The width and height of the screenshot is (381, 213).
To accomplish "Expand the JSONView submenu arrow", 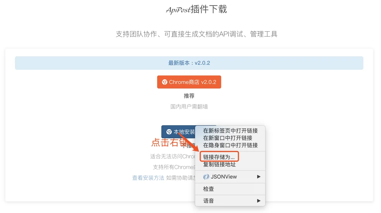I will coord(259,176).
